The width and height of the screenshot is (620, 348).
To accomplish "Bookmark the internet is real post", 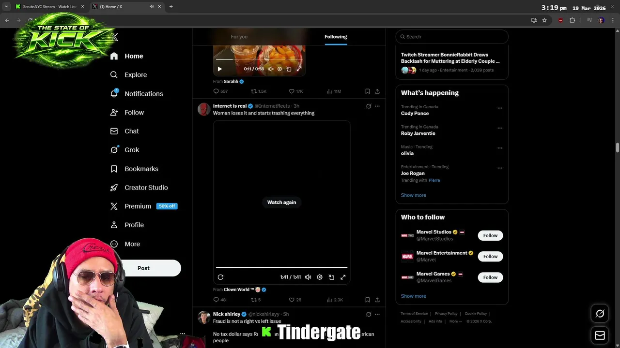I will (367, 300).
